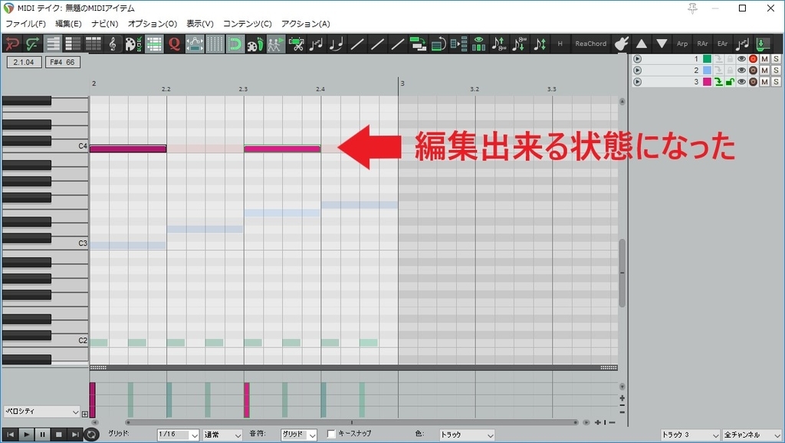Toggle visibility eye for track 1
Screen dimensions: 785x443
click(x=741, y=59)
